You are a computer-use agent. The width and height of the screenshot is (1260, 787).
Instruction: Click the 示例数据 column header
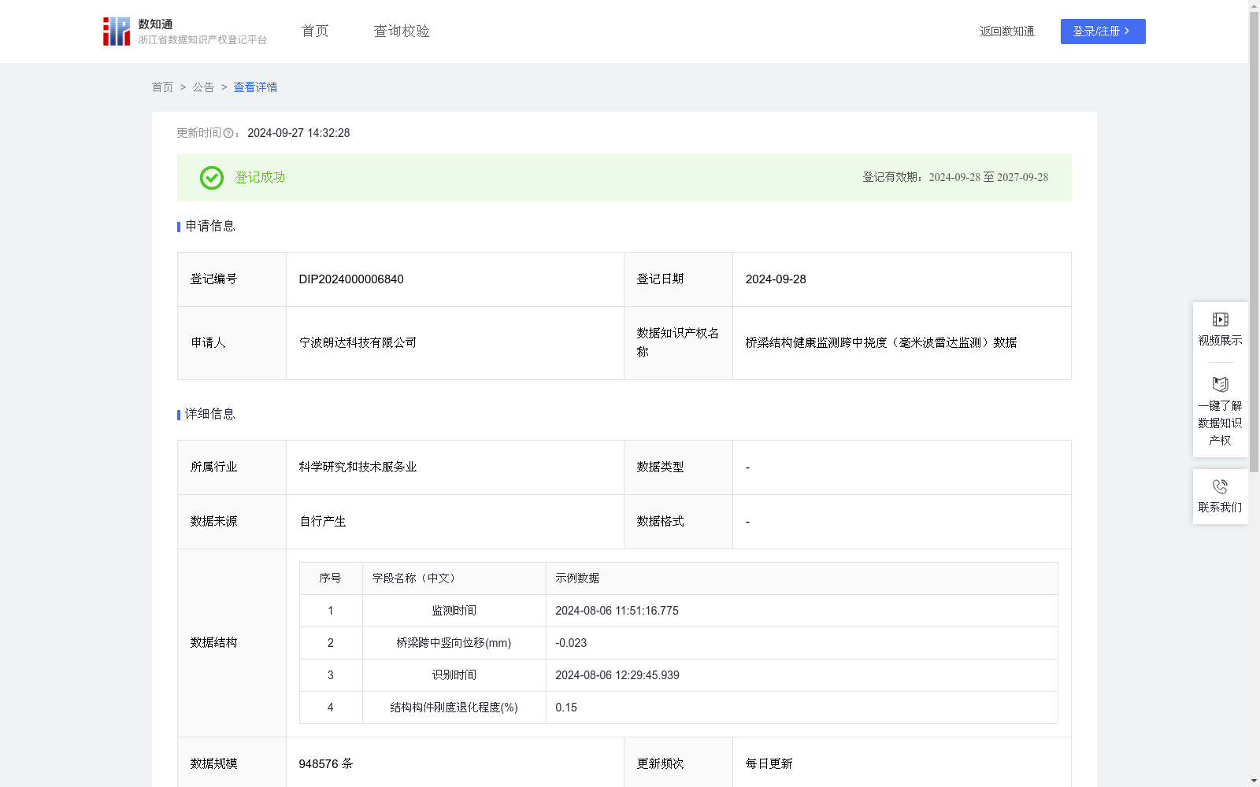tap(577, 578)
